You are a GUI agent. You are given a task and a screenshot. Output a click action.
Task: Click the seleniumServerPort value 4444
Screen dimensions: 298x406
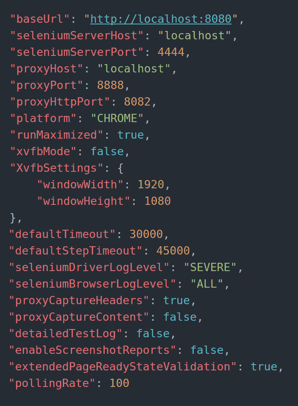171,52
